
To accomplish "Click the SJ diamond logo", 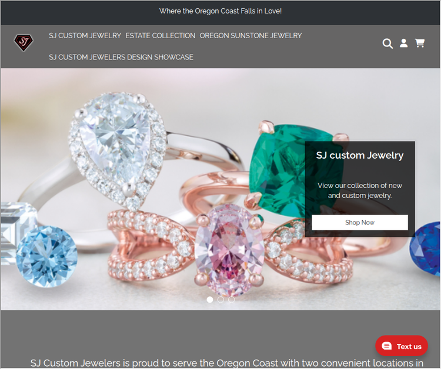I will coord(24,42).
